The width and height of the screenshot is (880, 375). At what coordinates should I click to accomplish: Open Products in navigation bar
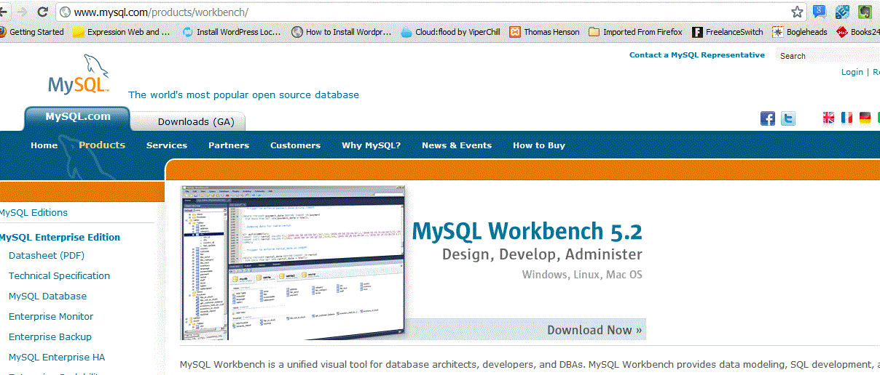click(x=102, y=145)
